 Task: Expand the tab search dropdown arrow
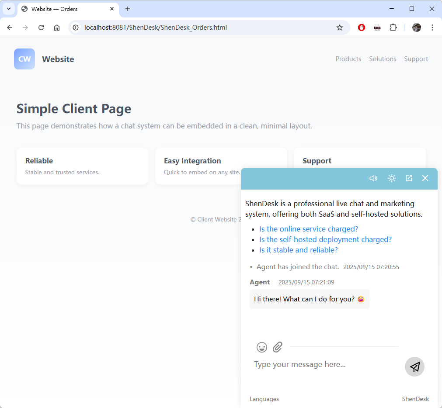[x=9, y=9]
